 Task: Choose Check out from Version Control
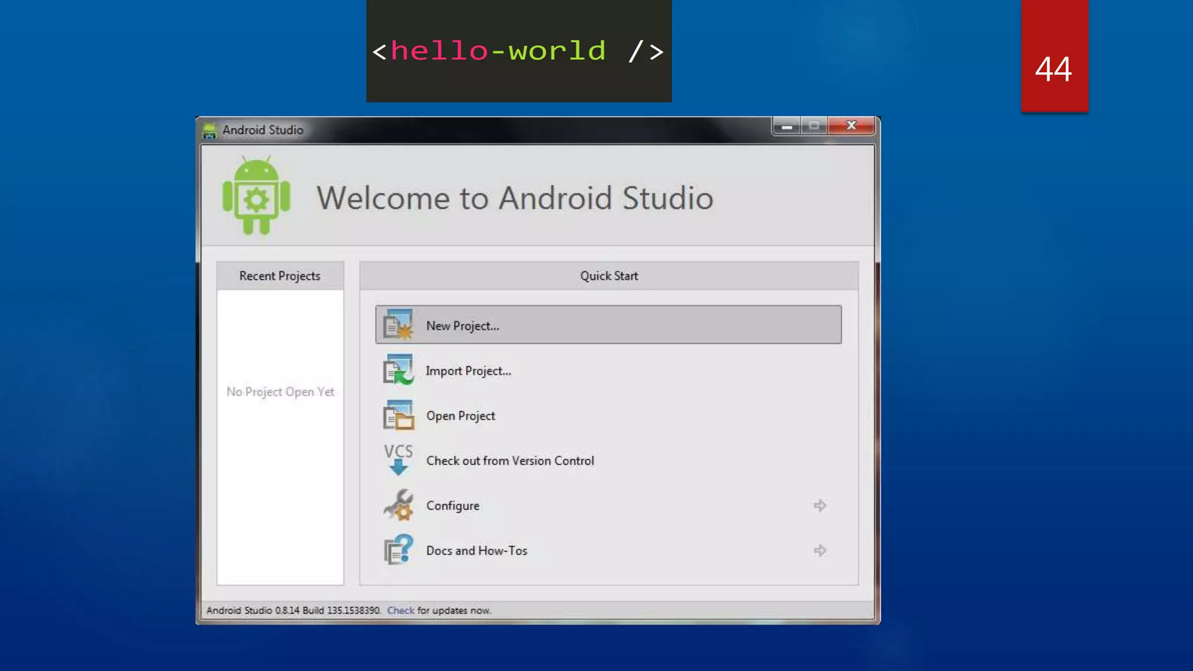510,461
